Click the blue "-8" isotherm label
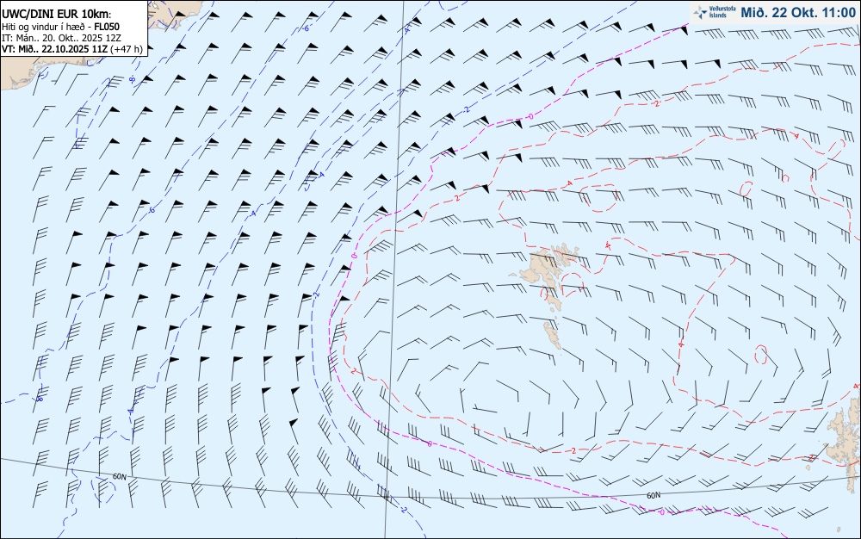 click(x=132, y=80)
